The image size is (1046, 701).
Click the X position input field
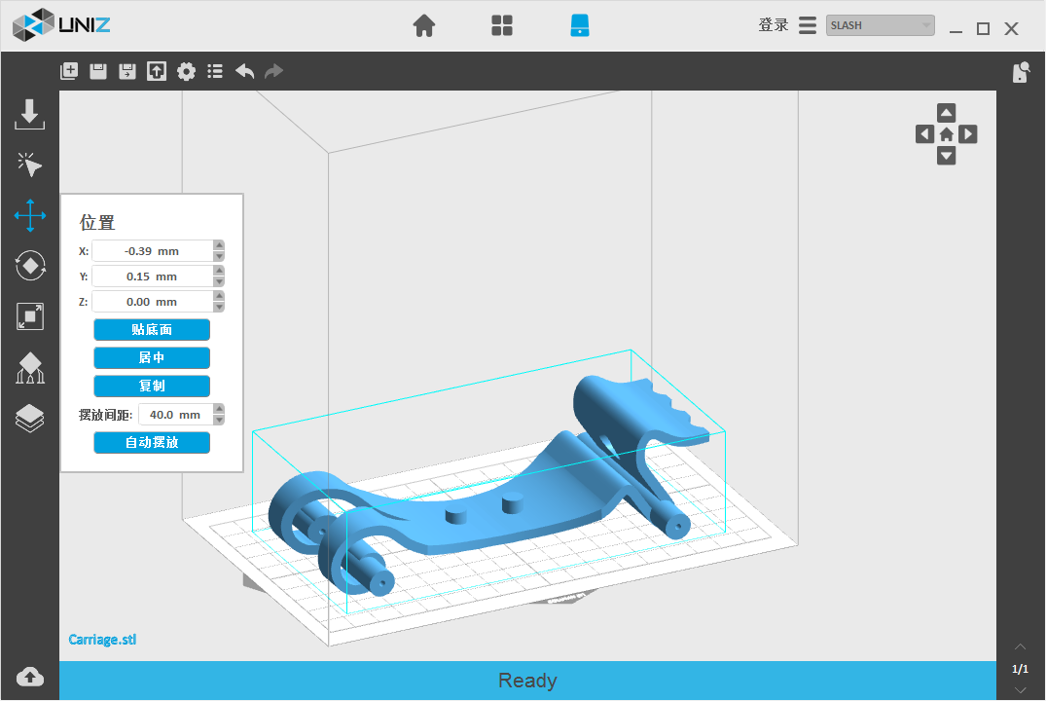coord(152,251)
